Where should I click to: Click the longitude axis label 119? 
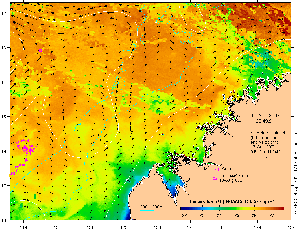pos(24,227)
